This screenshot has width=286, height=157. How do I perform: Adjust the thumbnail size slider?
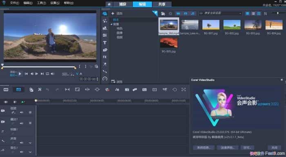click(x=278, y=13)
